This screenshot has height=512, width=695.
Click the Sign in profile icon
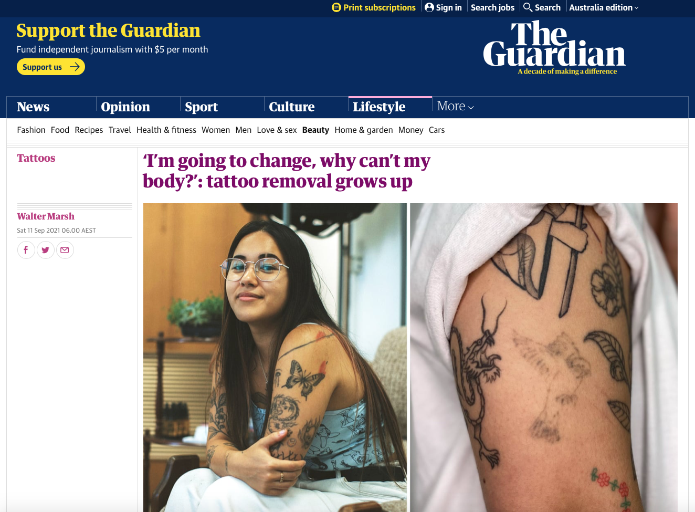(429, 7)
